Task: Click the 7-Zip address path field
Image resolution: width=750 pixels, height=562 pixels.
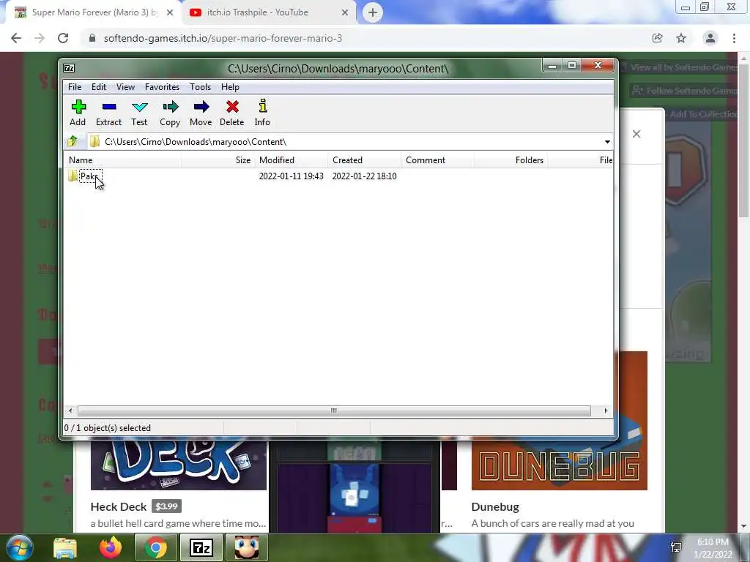Action: 349,142
